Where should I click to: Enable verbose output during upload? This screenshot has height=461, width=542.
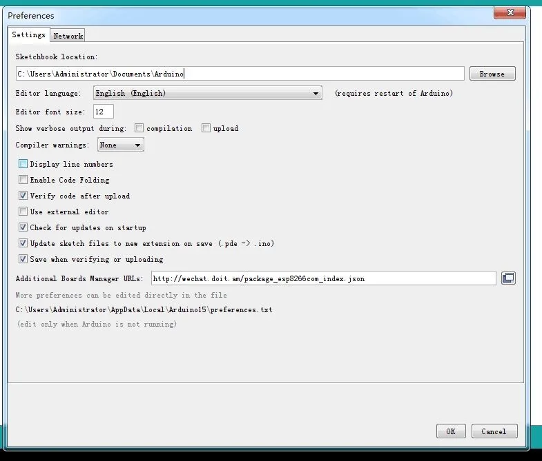206,128
